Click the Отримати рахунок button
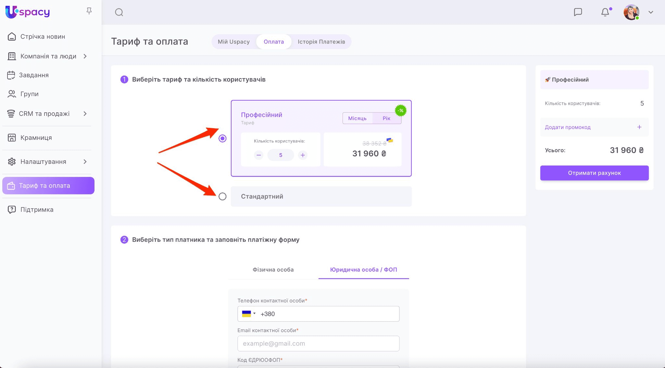The height and width of the screenshot is (368, 665). click(594, 173)
